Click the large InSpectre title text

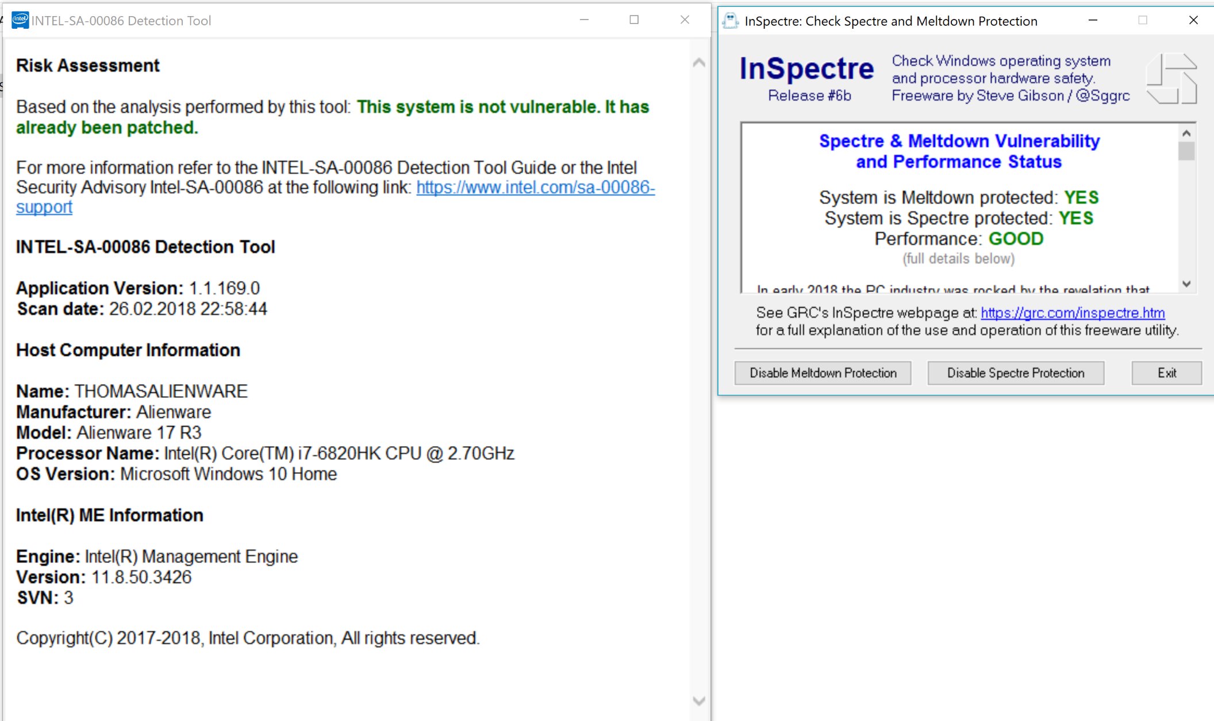point(806,68)
